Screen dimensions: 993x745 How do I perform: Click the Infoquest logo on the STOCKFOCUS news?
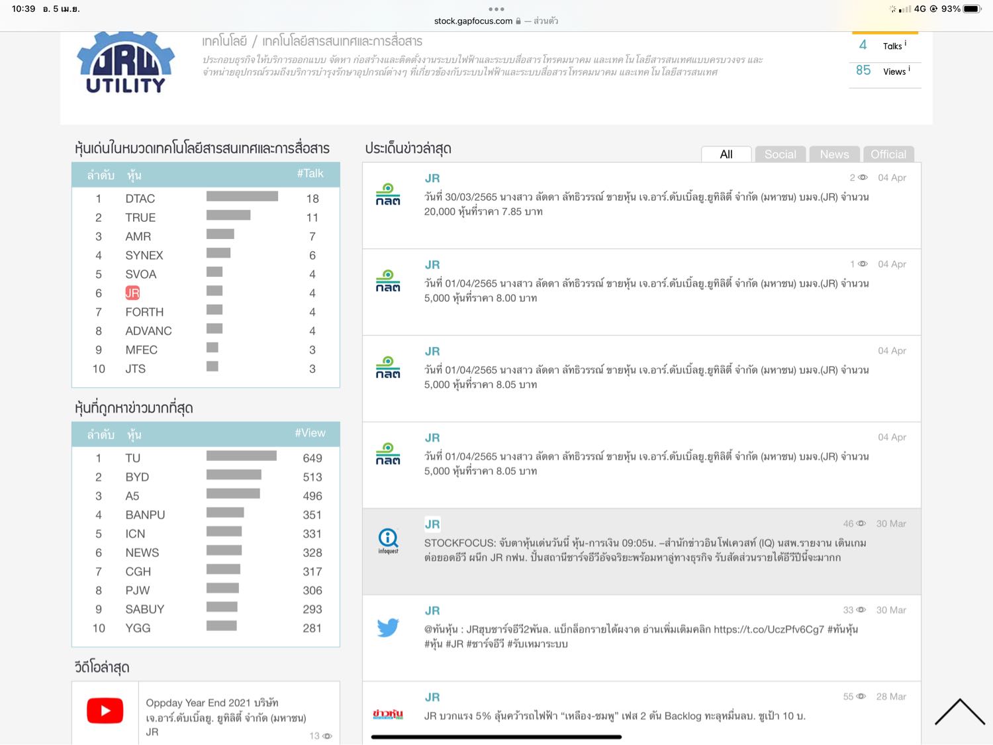click(x=388, y=540)
